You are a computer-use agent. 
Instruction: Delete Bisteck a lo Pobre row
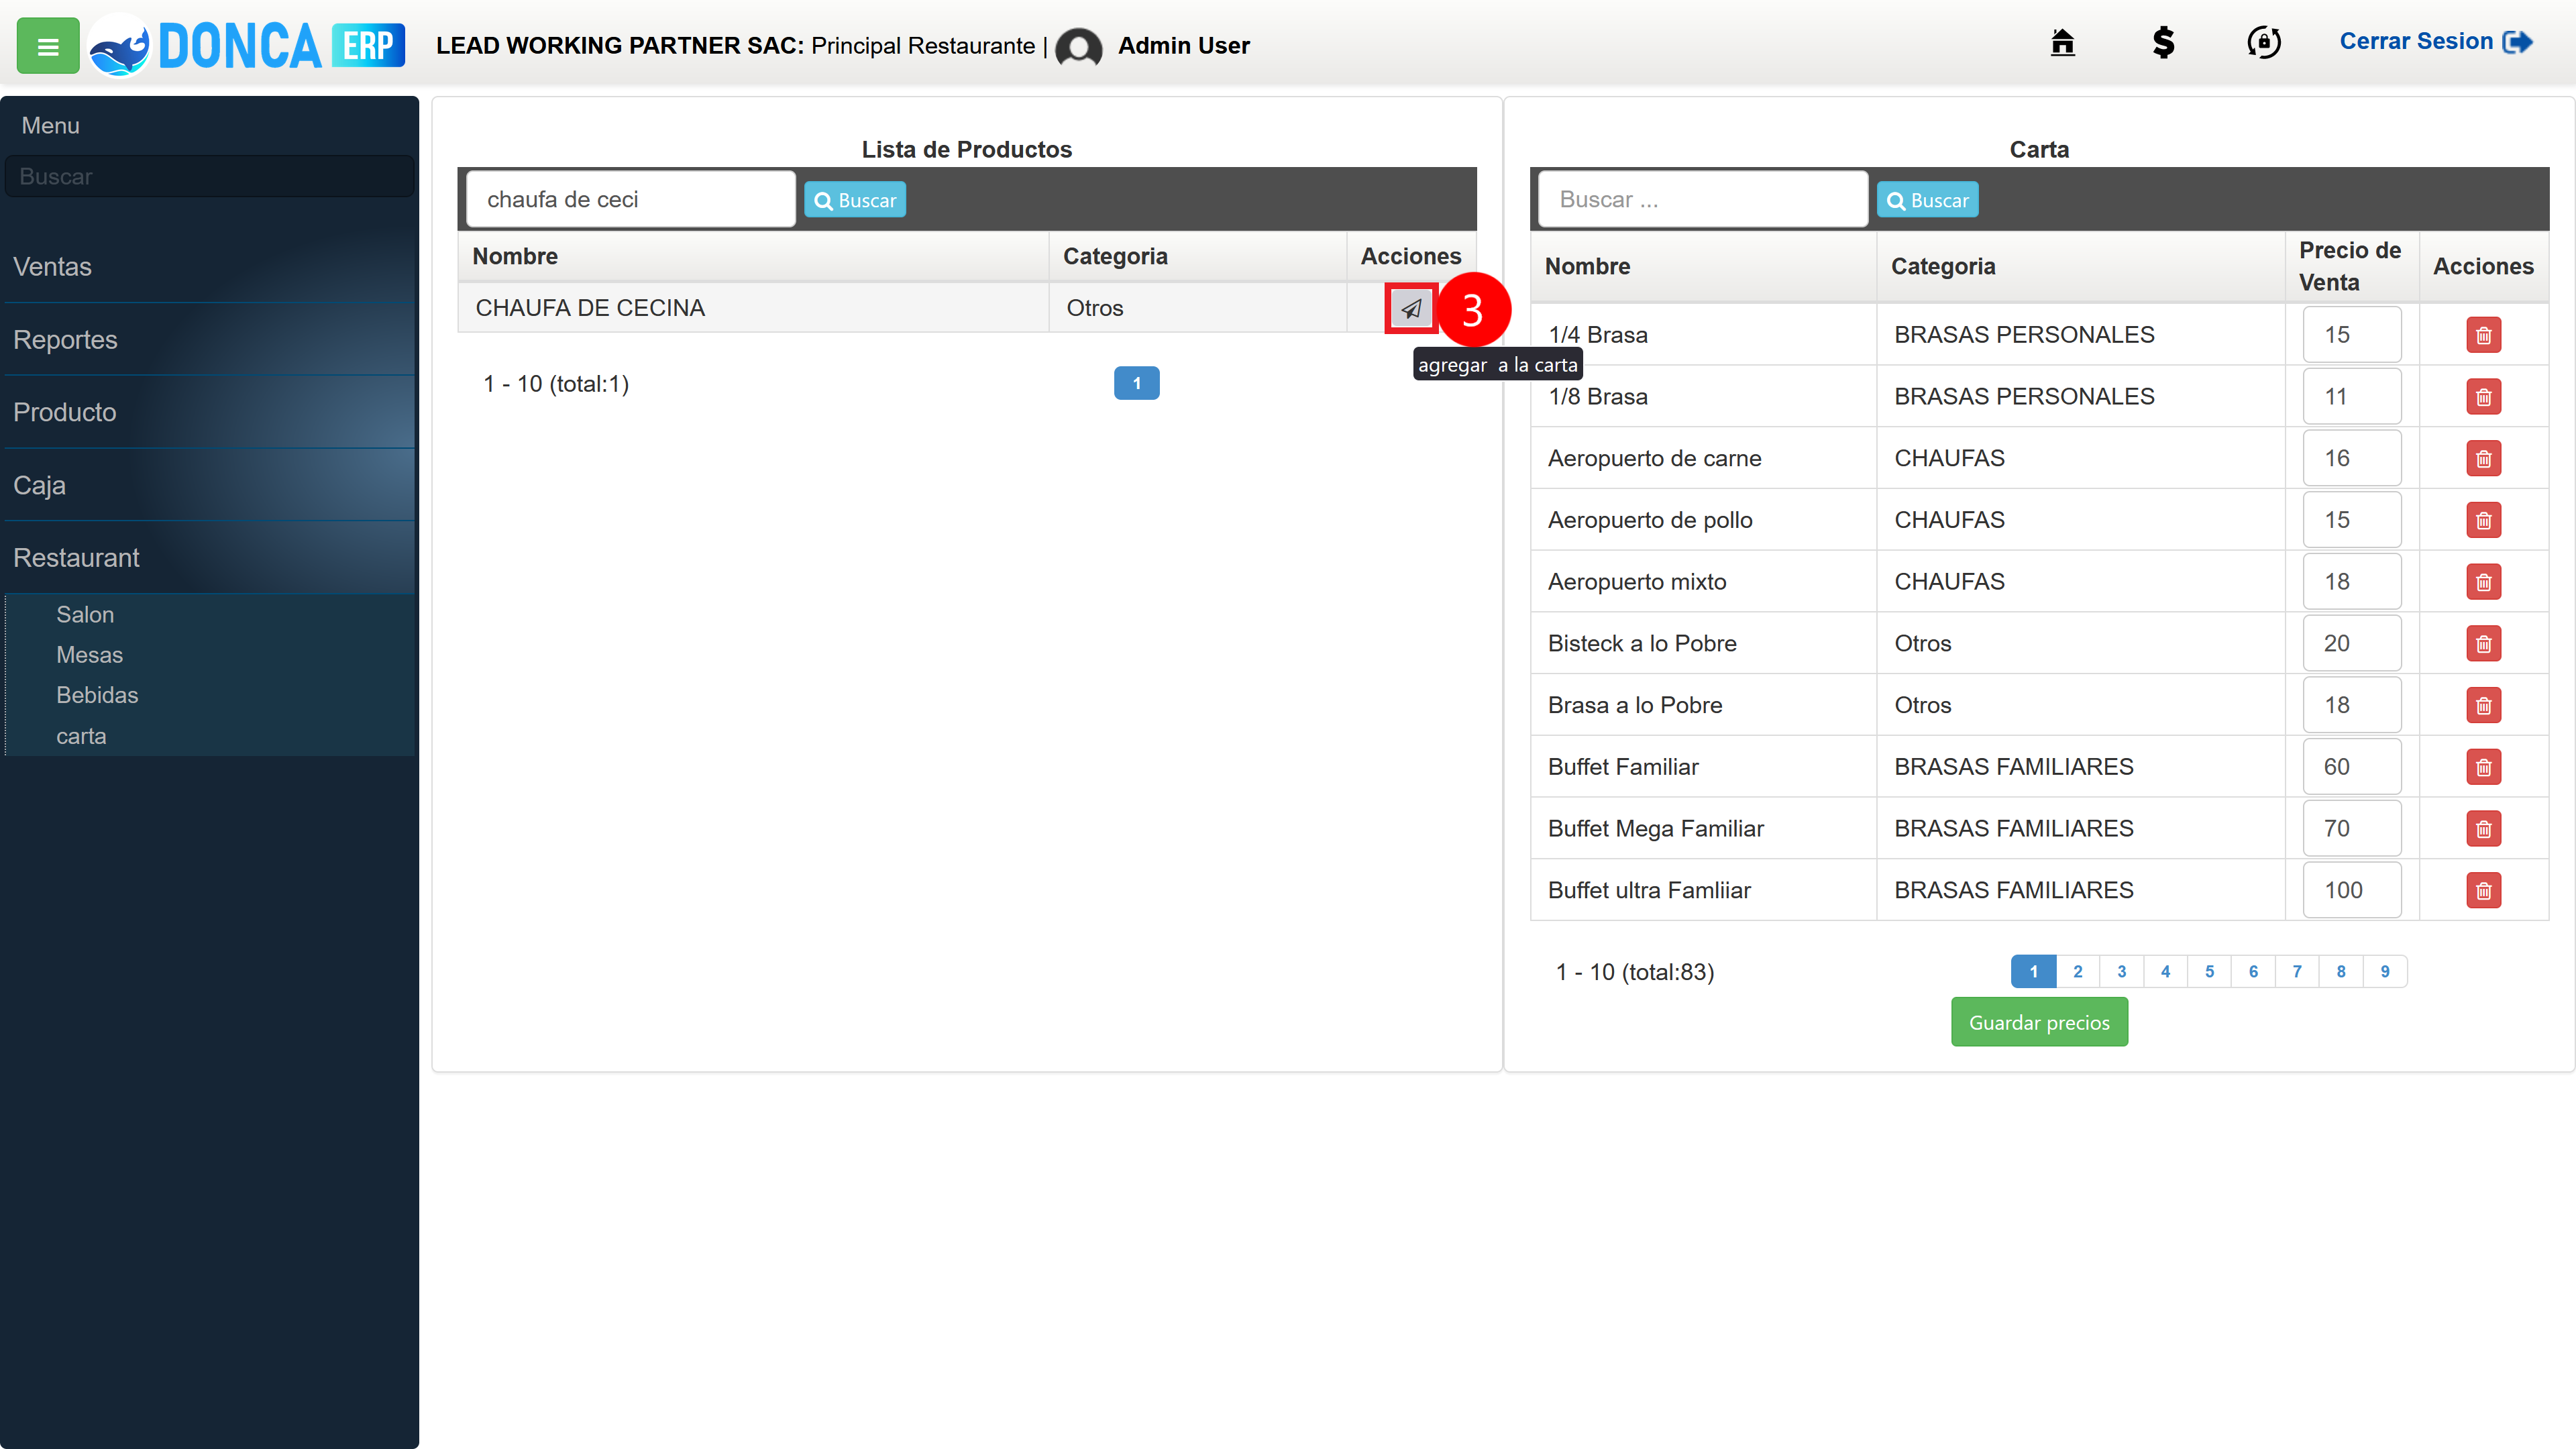[x=2483, y=644]
